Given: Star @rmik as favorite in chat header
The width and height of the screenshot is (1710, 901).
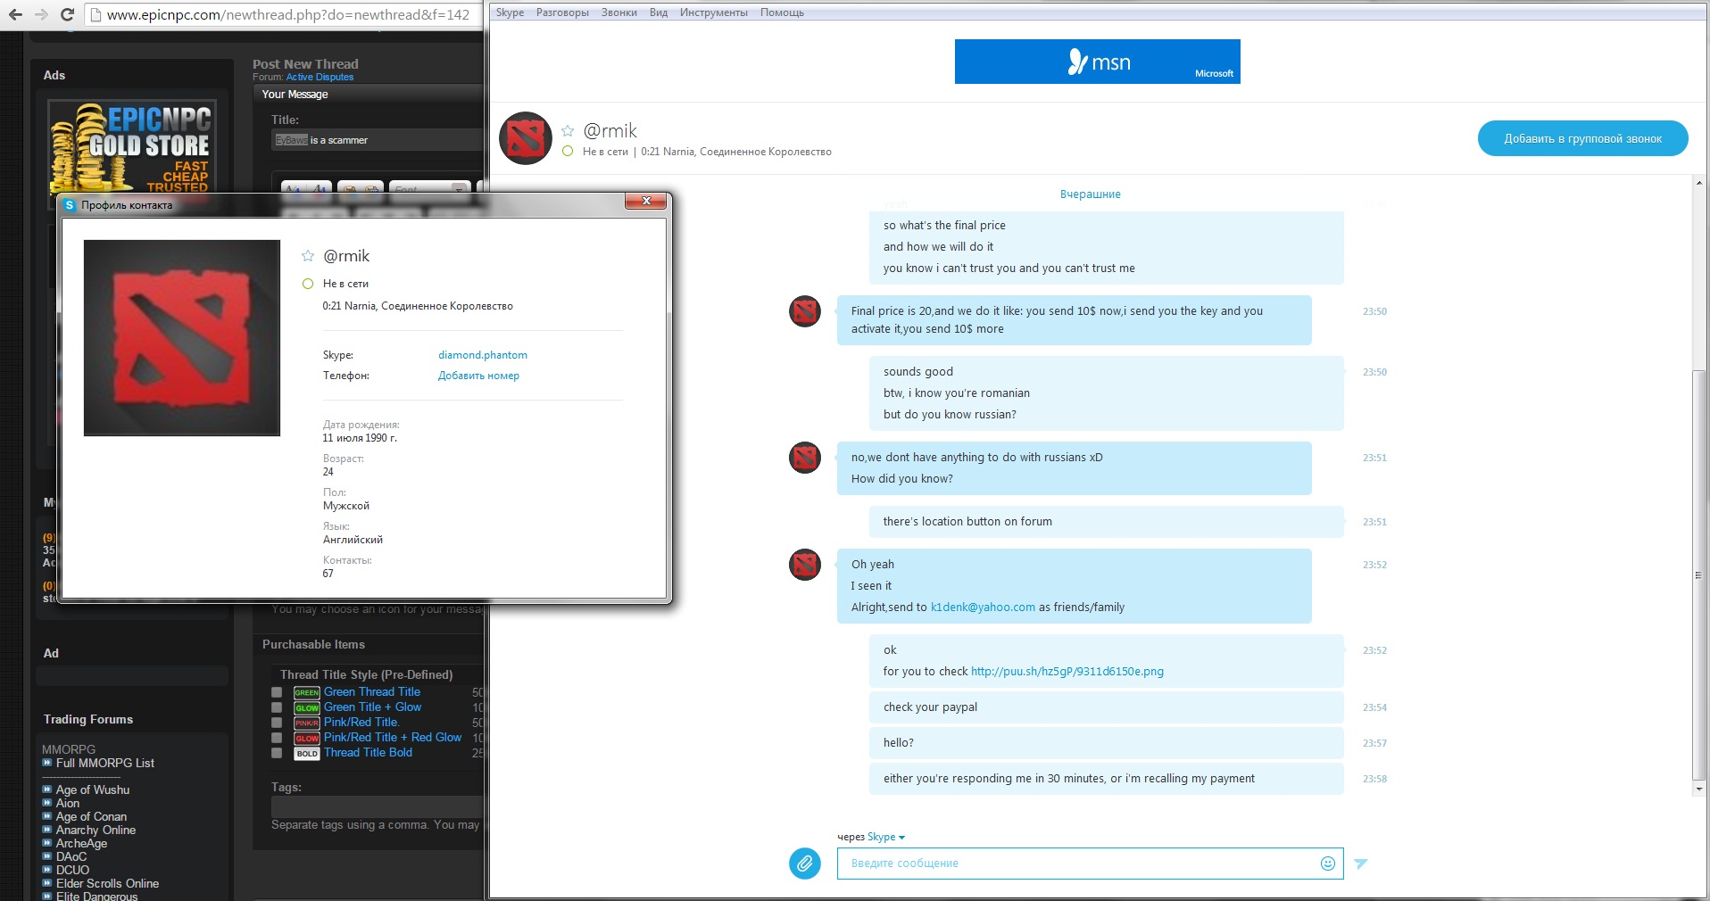Looking at the screenshot, I should (568, 131).
